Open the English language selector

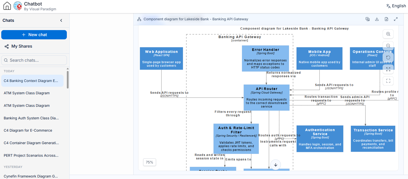click(x=396, y=6)
